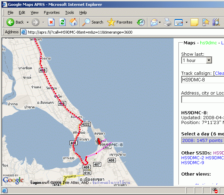The width and height of the screenshot is (224, 195).
Task: Click the hs9dmc green link
Action: [208, 43]
